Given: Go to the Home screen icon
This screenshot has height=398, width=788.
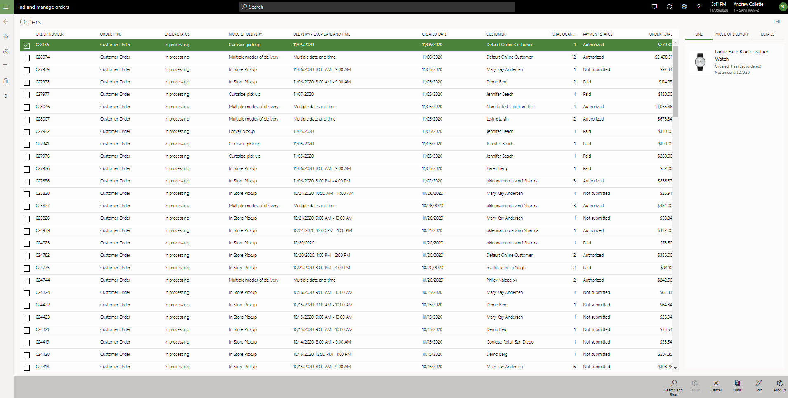Looking at the screenshot, I should pos(6,36).
